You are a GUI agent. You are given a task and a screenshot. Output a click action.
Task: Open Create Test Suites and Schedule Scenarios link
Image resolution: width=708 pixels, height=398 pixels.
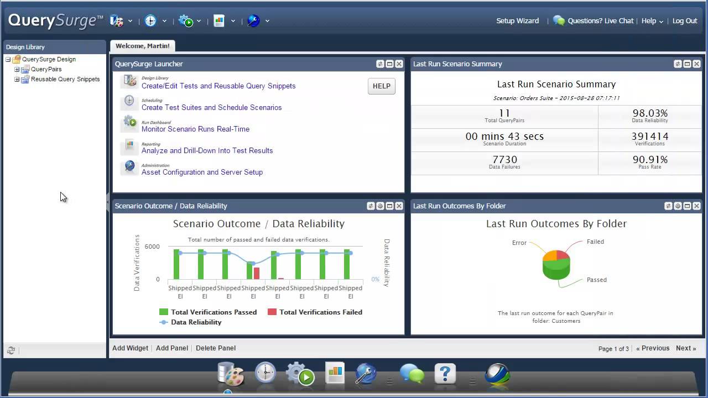[212, 107]
